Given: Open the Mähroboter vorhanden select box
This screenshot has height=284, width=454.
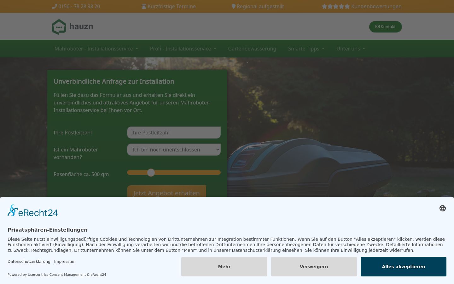Looking at the screenshot, I should [x=174, y=150].
